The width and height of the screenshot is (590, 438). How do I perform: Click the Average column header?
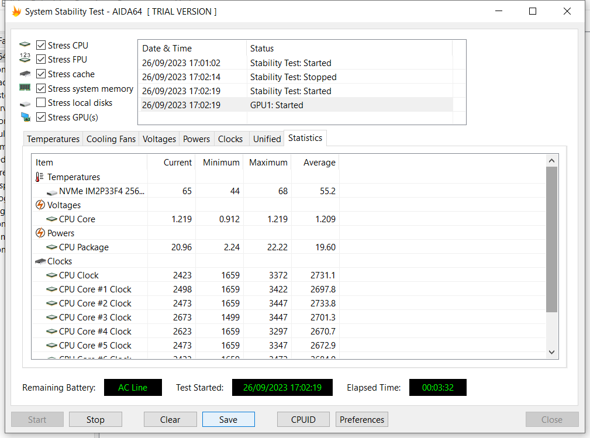pyautogui.click(x=315, y=162)
